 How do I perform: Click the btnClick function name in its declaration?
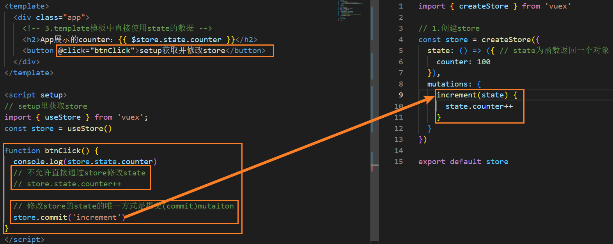(x=62, y=150)
